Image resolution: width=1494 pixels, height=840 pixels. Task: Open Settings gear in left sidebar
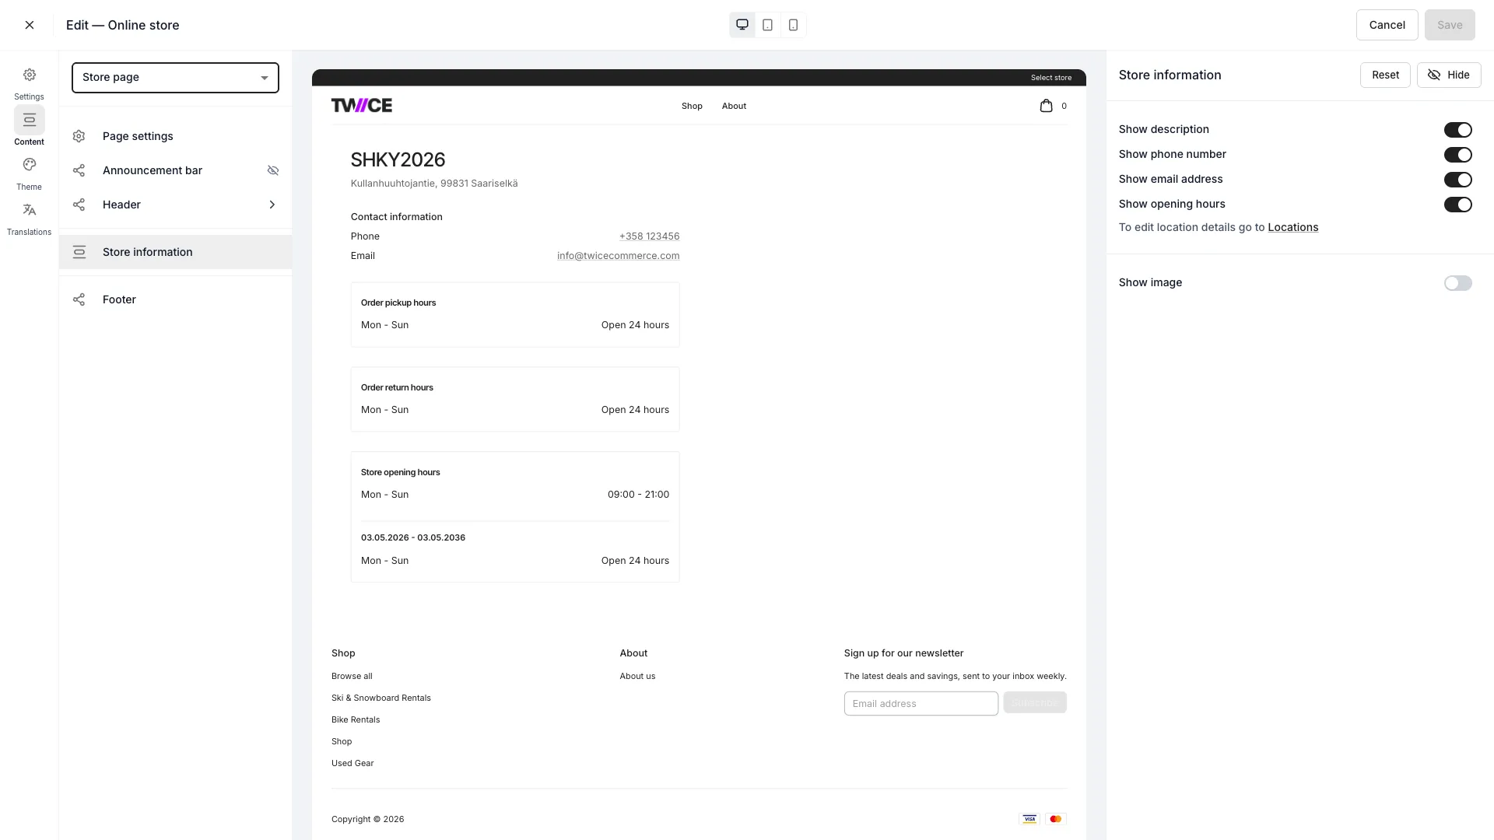[x=30, y=75]
